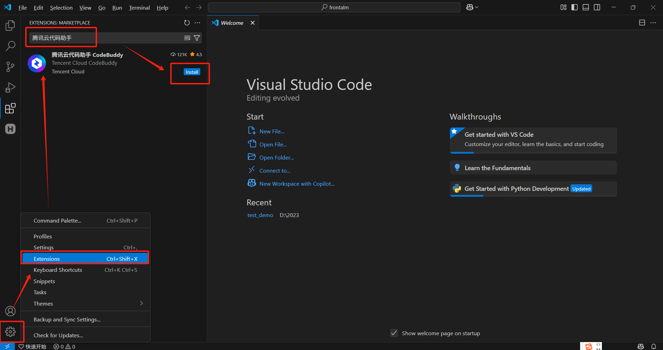
Task: Open notifications bell icon
Action: [654, 346]
